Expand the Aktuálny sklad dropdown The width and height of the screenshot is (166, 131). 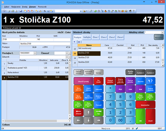click(162, 32)
